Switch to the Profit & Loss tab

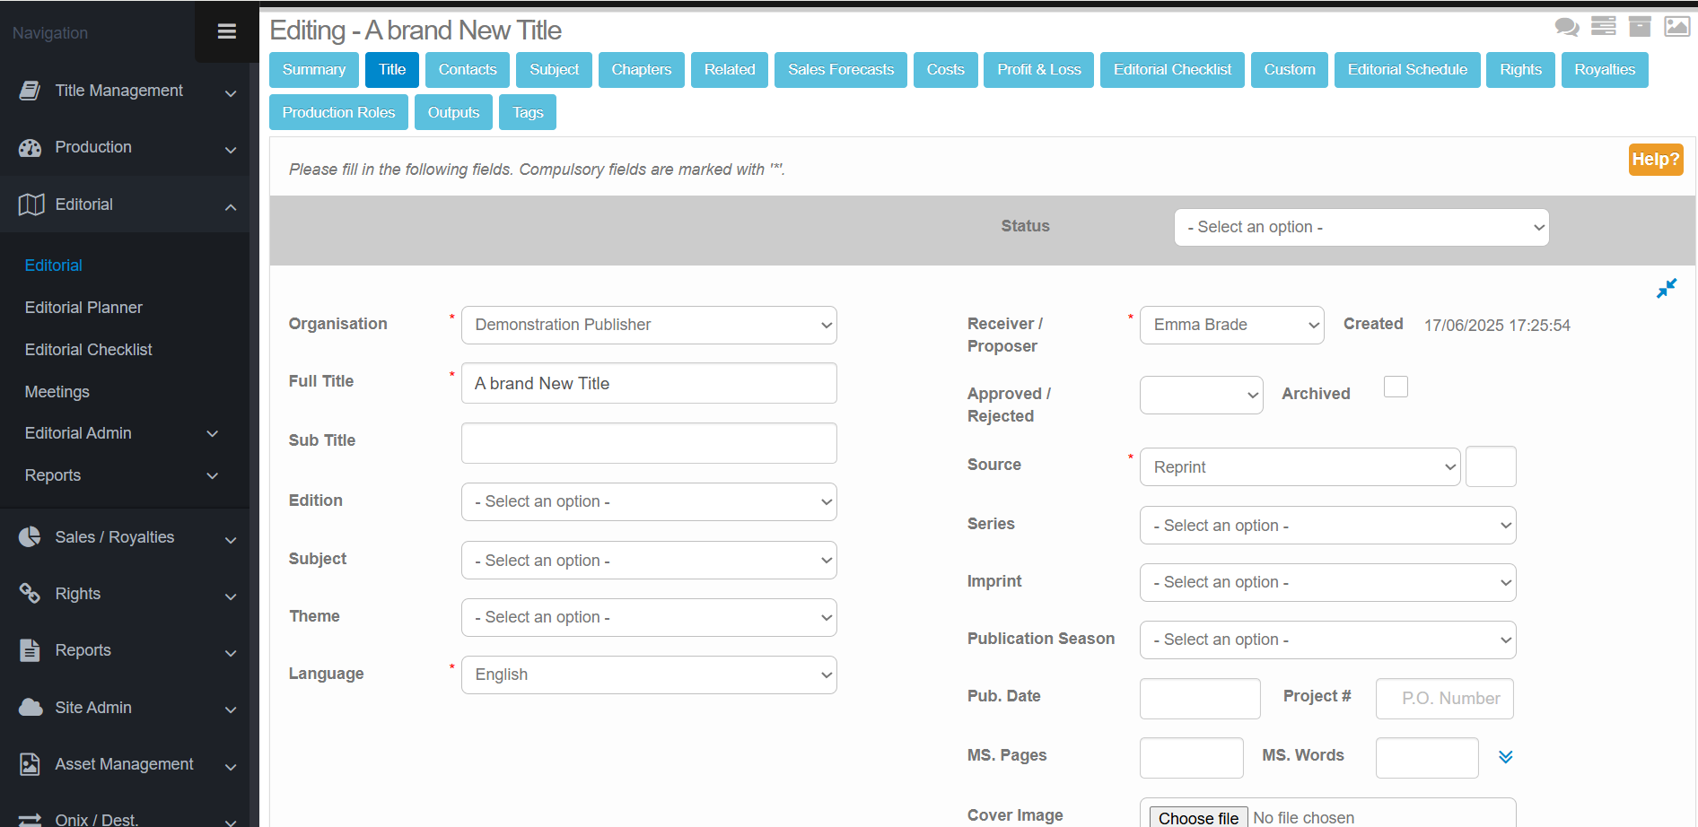point(1038,70)
